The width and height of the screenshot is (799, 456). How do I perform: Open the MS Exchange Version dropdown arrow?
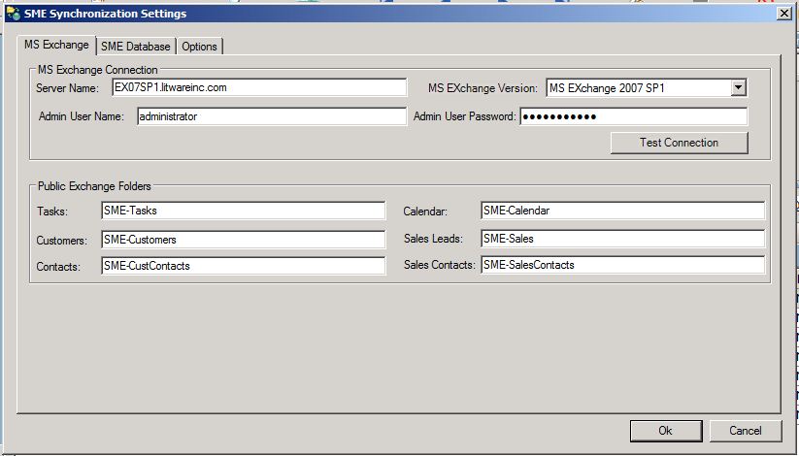(739, 87)
